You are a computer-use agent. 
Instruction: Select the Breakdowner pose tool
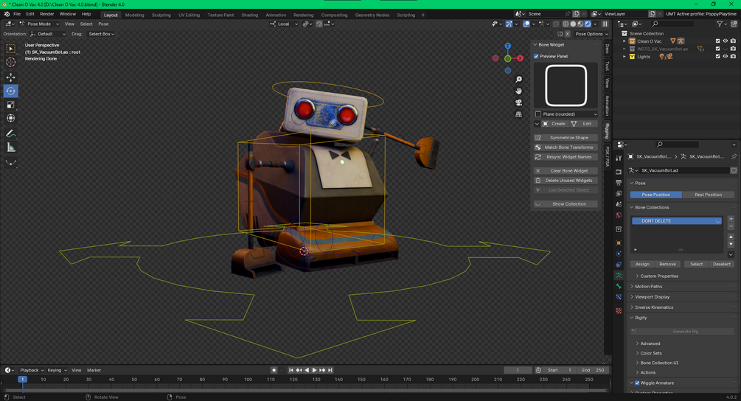10,163
